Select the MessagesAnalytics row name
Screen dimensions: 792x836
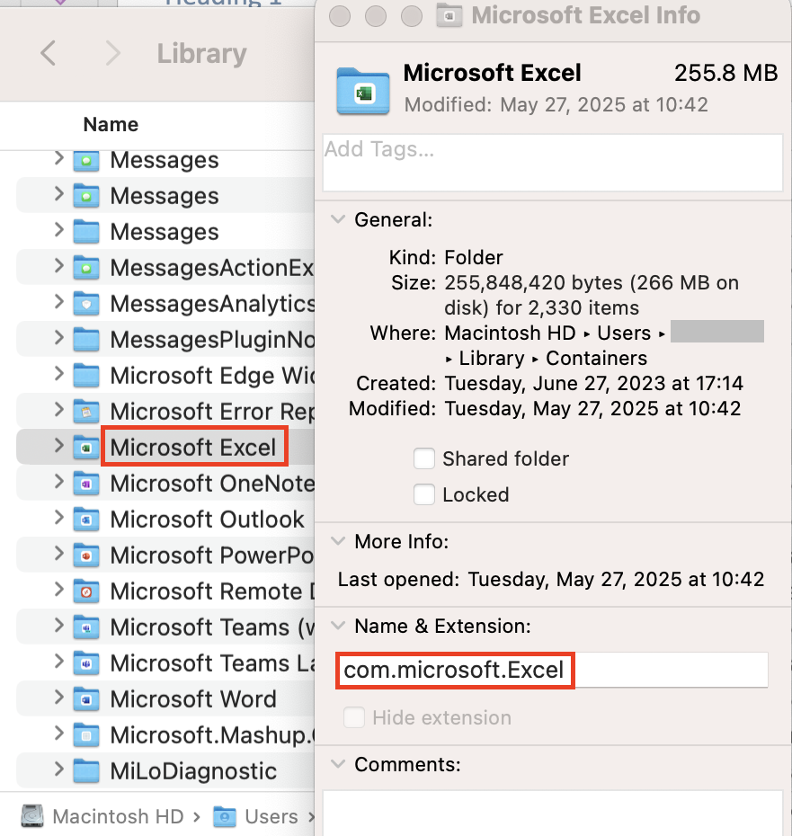click(x=212, y=304)
